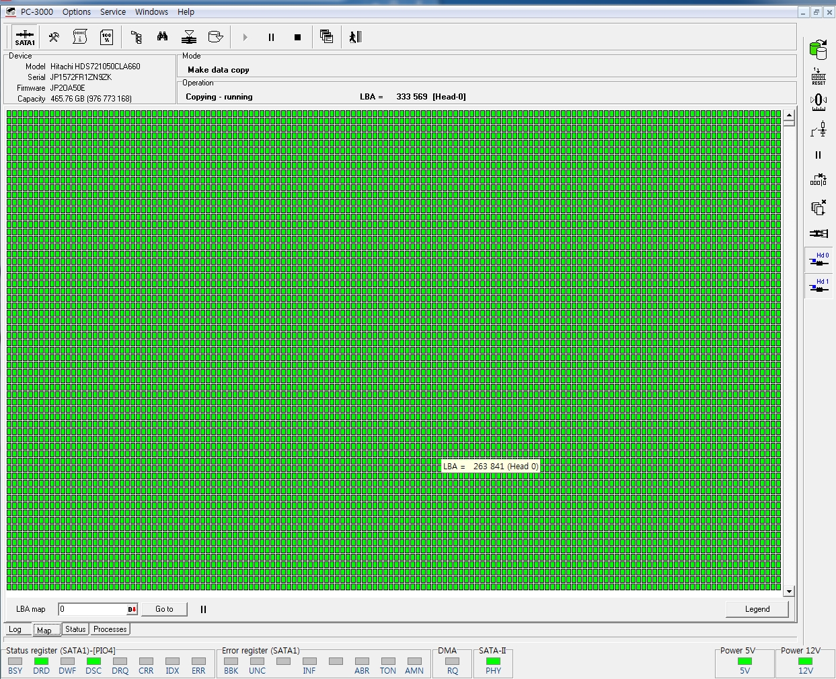Click the SATA1 port icon in toolbar
The width and height of the screenshot is (836, 679).
pos(25,37)
